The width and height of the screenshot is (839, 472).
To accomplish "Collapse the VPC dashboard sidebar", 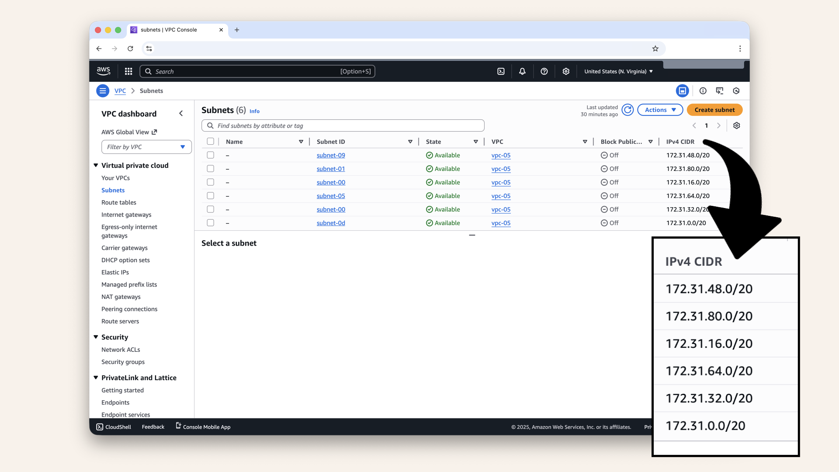I will point(181,114).
